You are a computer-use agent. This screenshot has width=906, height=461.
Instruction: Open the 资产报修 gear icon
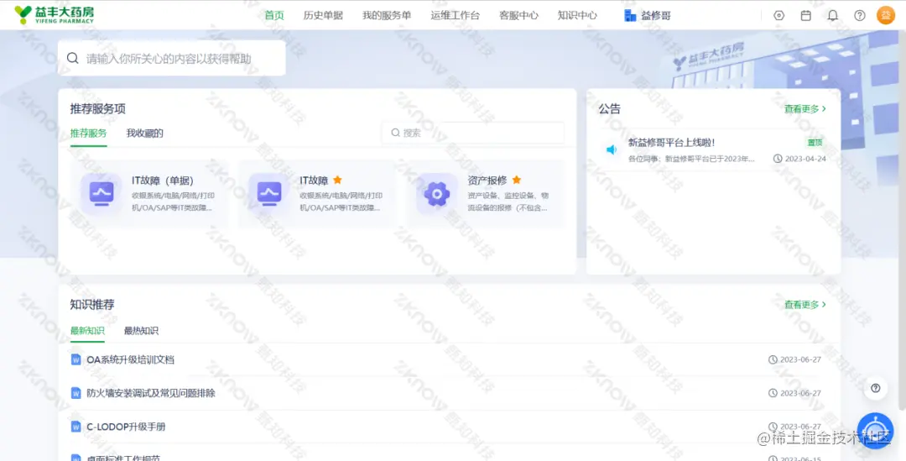tap(437, 193)
